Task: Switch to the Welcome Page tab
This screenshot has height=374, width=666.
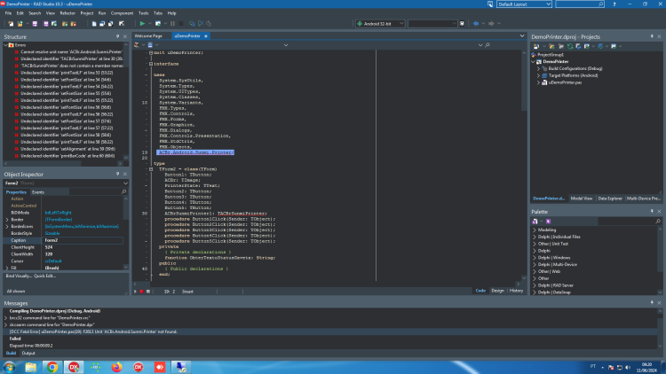Action: coord(148,36)
